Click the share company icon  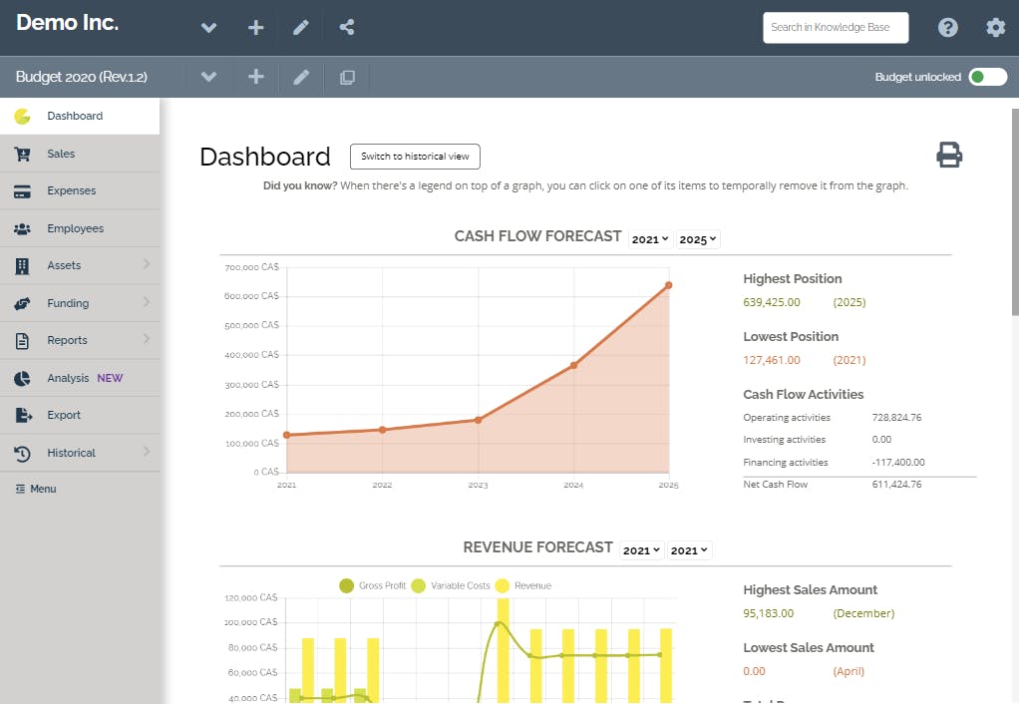point(346,27)
